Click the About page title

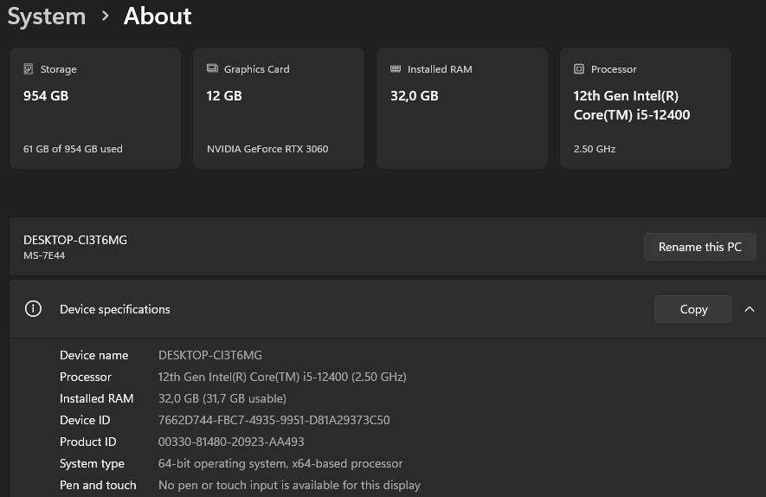pos(158,16)
